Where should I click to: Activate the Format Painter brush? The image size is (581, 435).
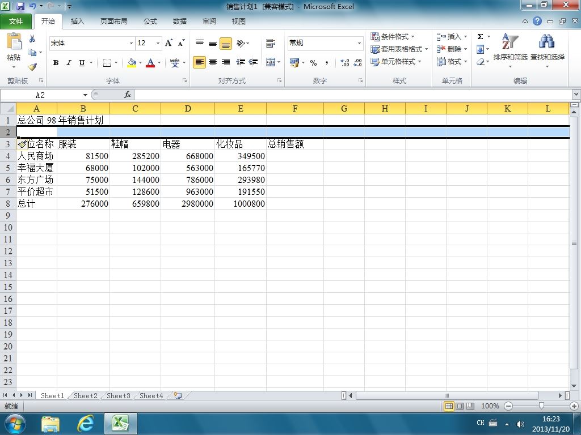[x=32, y=67]
